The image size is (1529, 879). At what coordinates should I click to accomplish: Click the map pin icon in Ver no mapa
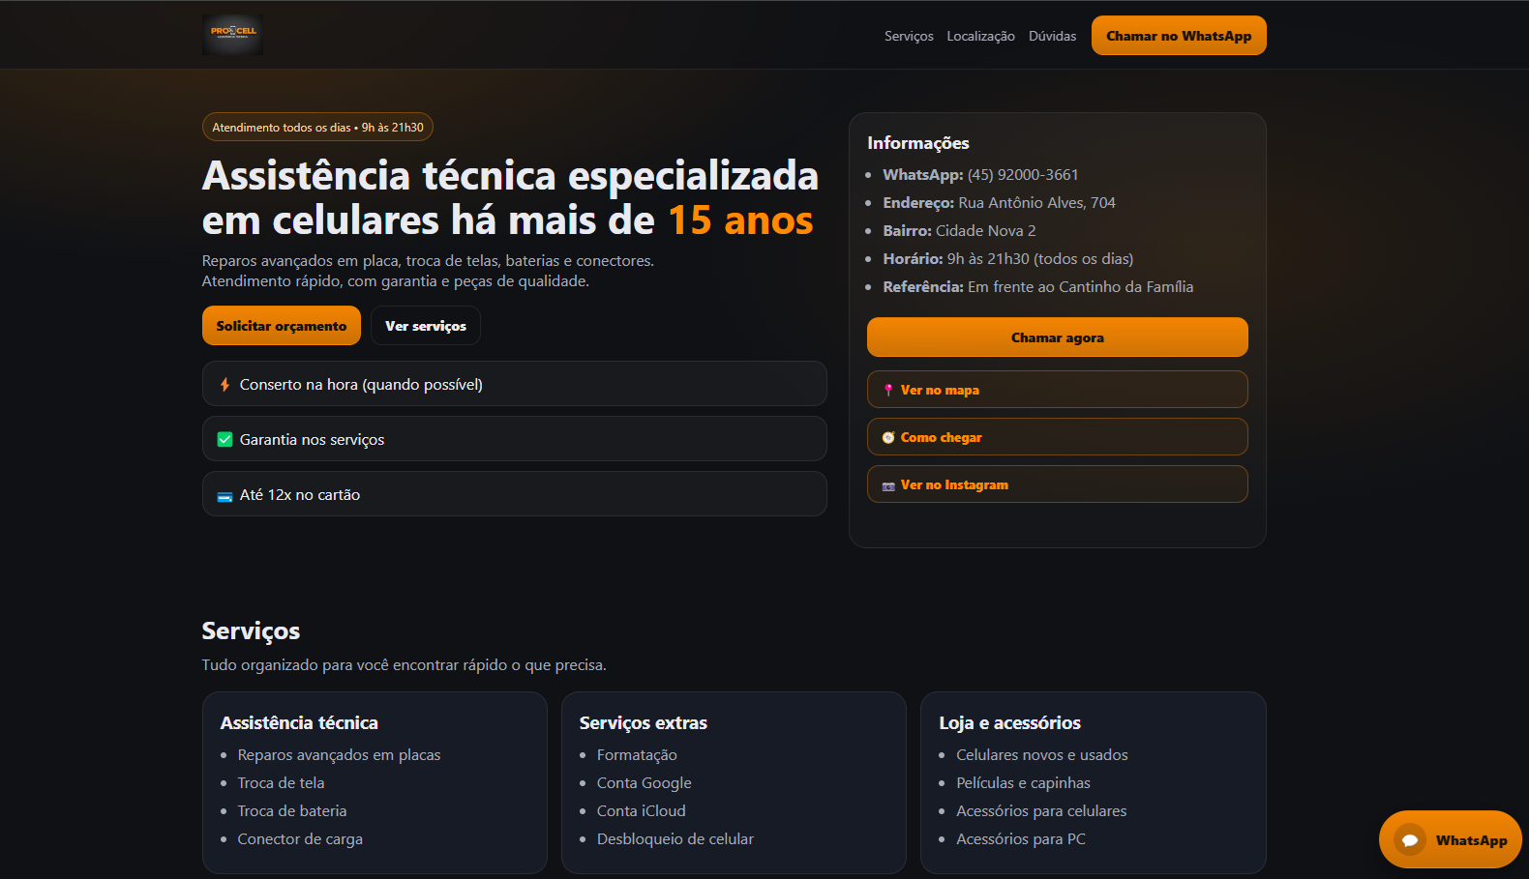(x=888, y=390)
